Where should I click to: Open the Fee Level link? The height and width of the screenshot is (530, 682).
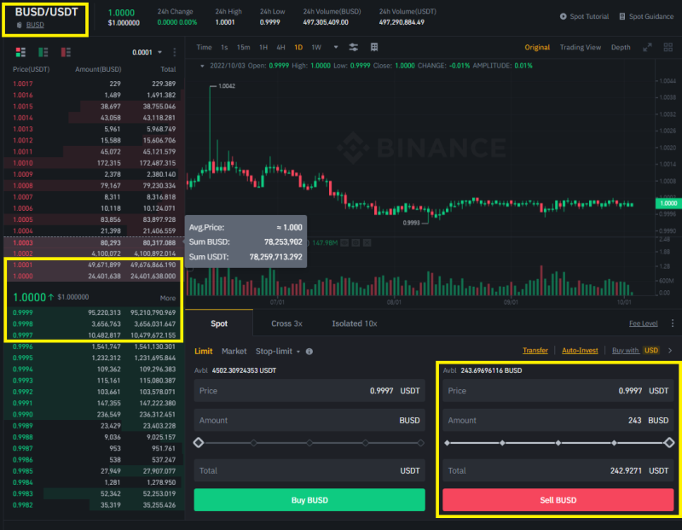pos(644,323)
